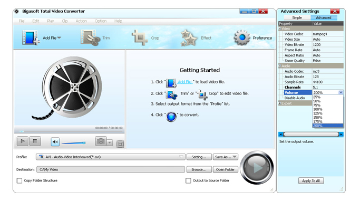
Task: Open the File menu
Action: (x=22, y=21)
